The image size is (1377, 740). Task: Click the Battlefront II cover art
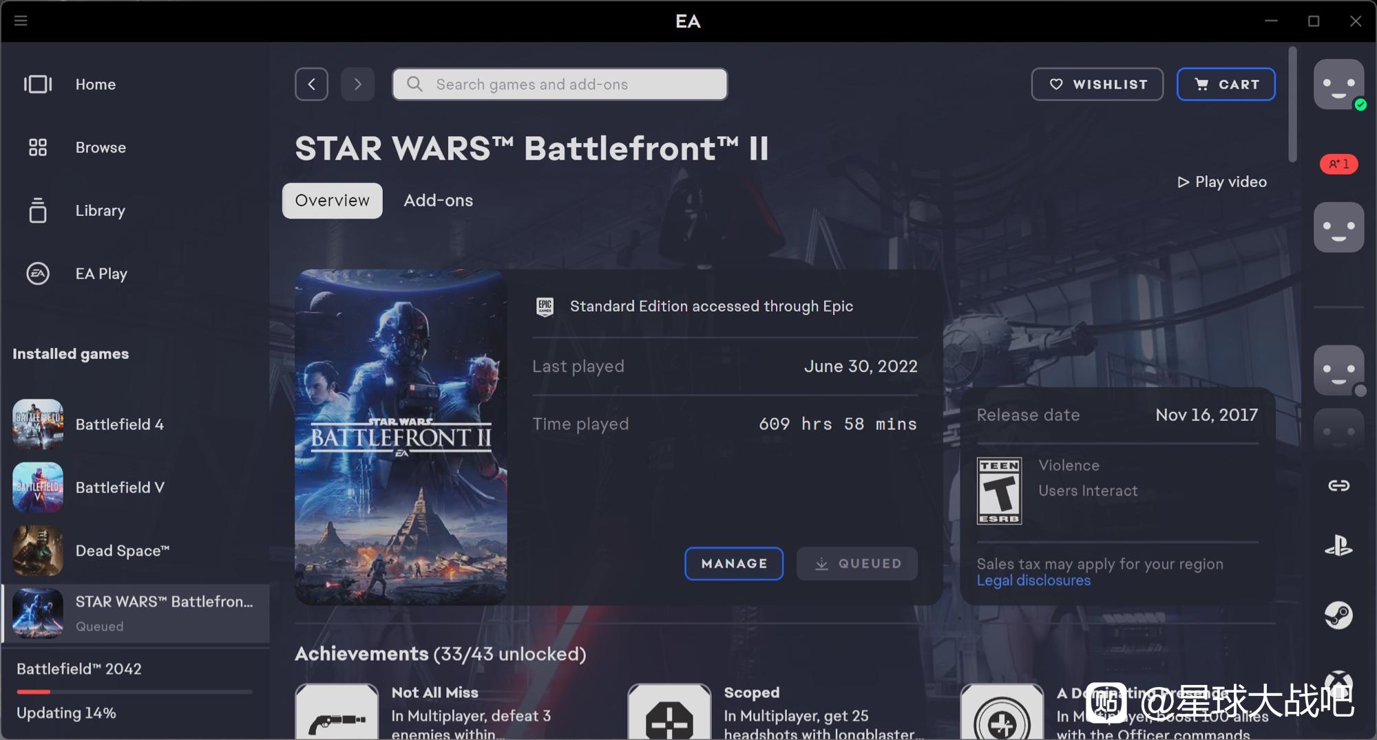pos(401,437)
